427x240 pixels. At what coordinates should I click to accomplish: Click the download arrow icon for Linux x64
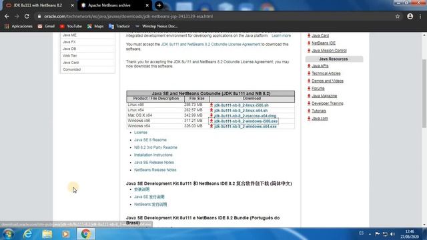(211, 110)
